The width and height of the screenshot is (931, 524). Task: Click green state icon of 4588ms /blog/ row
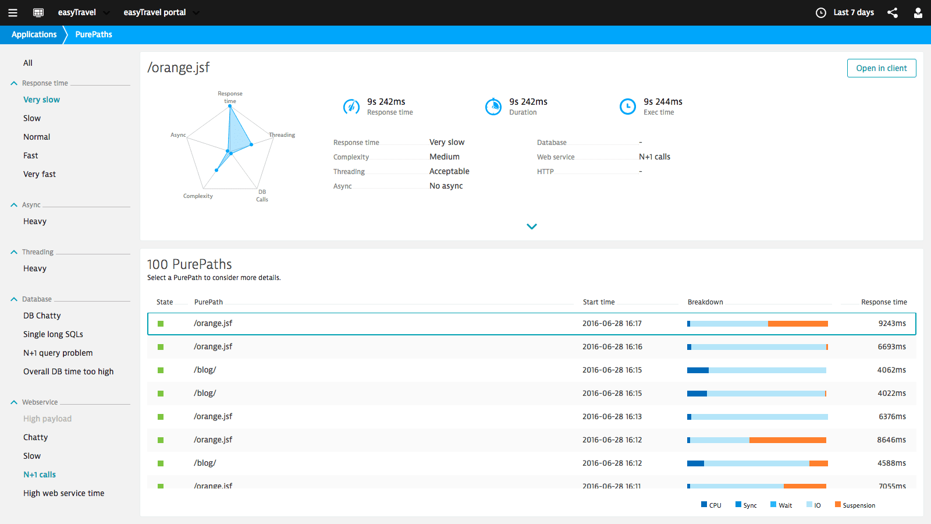[x=161, y=463]
